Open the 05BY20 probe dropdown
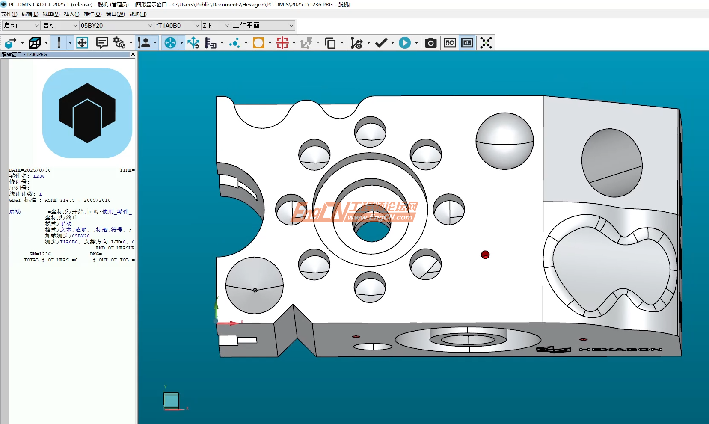 [x=150, y=26]
